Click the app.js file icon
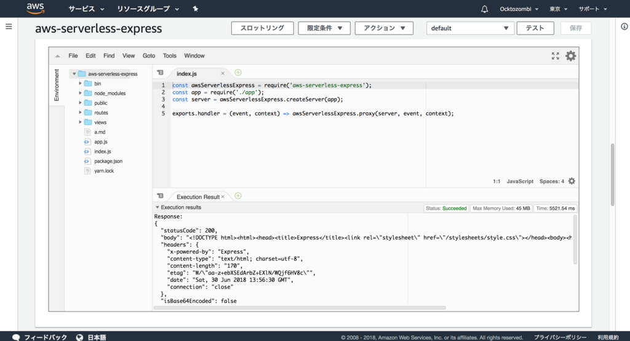Screen dimensions: 630x341 pyautogui.click(x=87, y=142)
